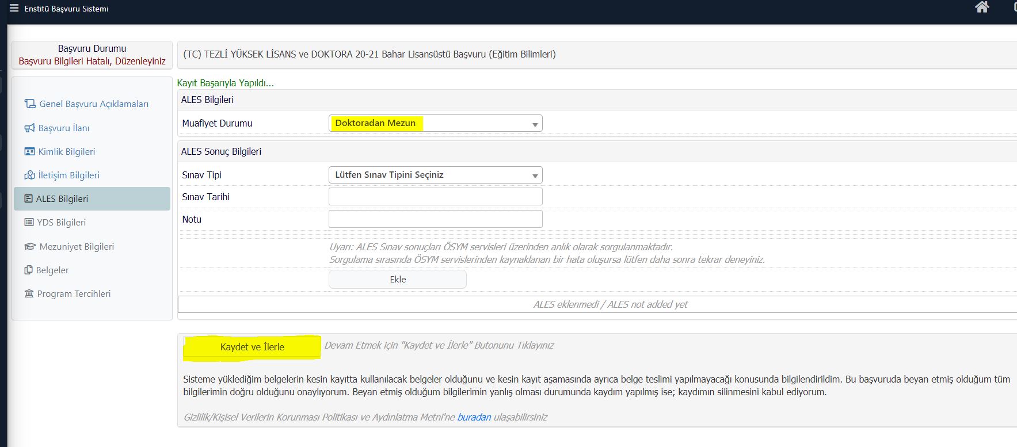Click the TEZLİ YÜKSEK LİSANS ve DOKTORA application title
The height and width of the screenshot is (447, 1017).
click(370, 54)
